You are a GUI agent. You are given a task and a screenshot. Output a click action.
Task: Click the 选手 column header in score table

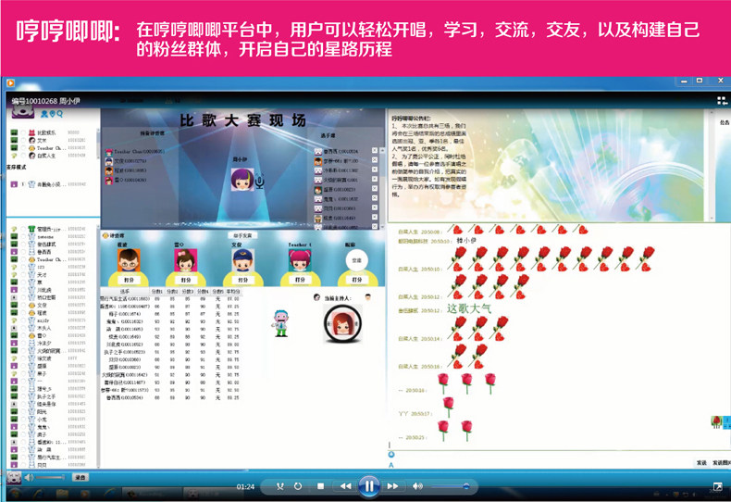point(125,291)
